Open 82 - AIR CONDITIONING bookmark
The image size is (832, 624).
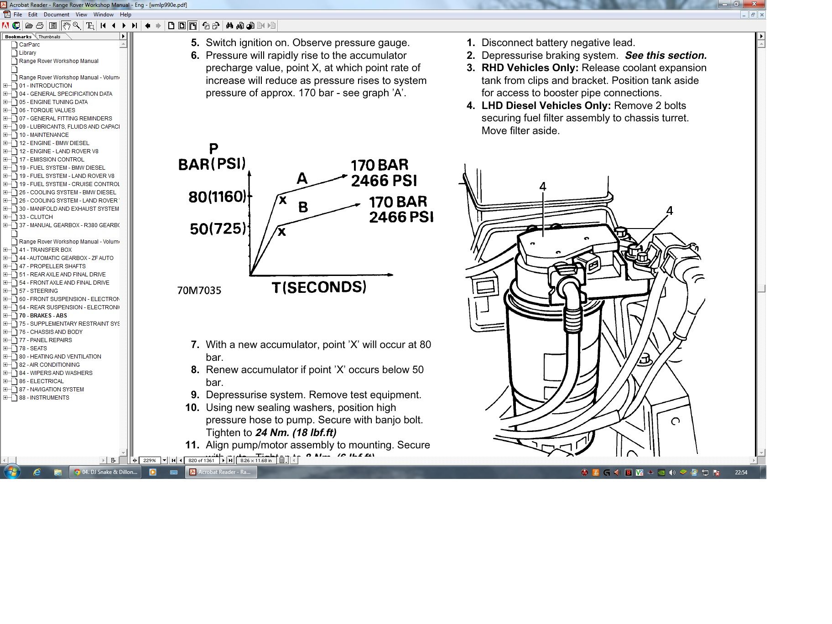point(49,365)
